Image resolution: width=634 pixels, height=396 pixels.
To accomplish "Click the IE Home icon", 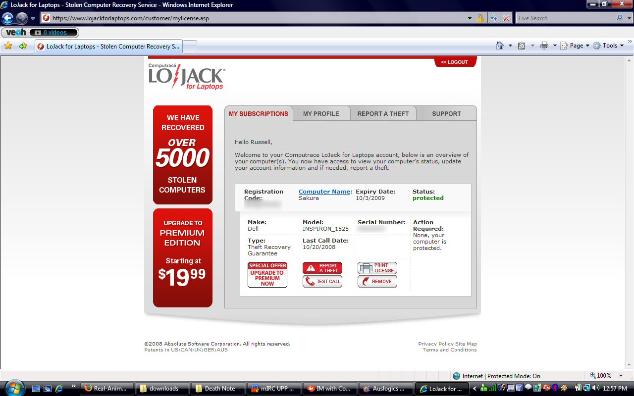I will coord(500,46).
